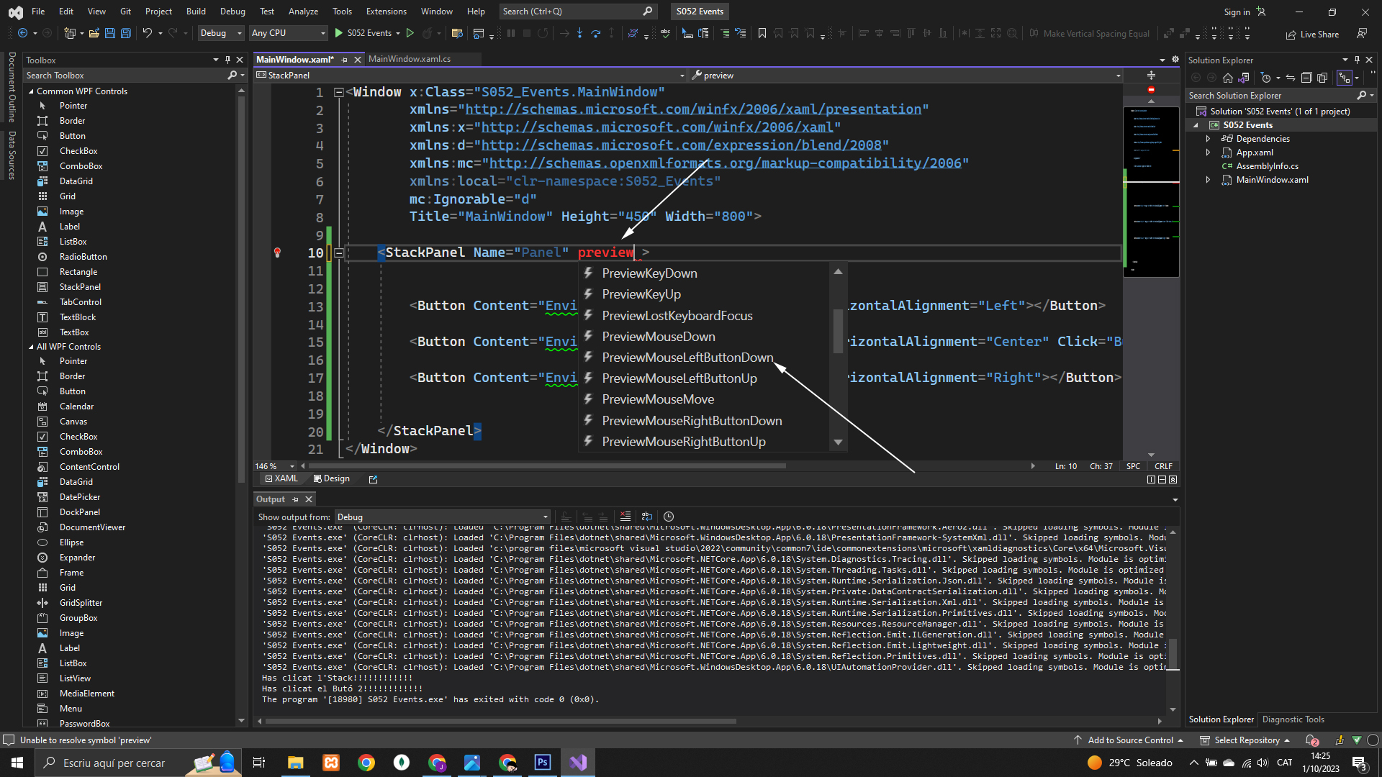Open Photoshop from the Windows taskbar
The height and width of the screenshot is (777, 1382).
click(543, 763)
